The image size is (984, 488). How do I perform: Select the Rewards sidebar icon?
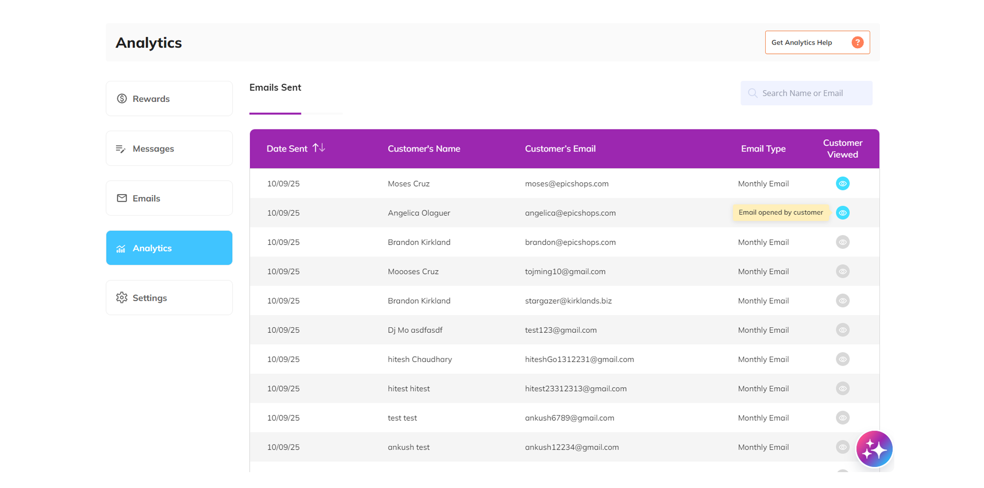(121, 98)
